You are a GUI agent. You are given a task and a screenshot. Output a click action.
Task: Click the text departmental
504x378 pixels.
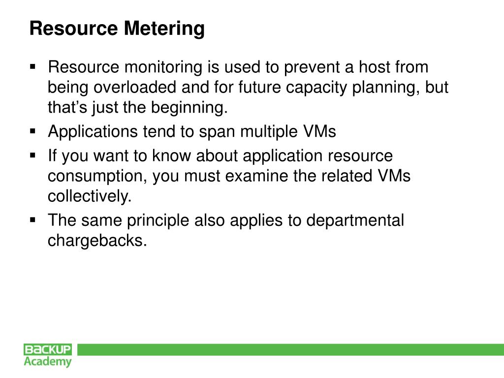pos(355,220)
